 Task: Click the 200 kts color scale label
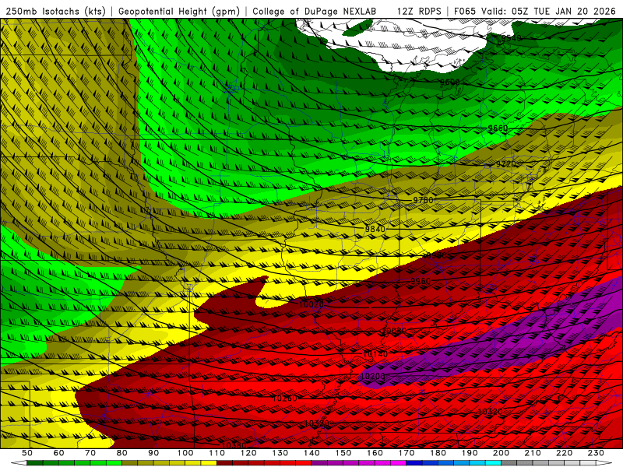click(502, 453)
